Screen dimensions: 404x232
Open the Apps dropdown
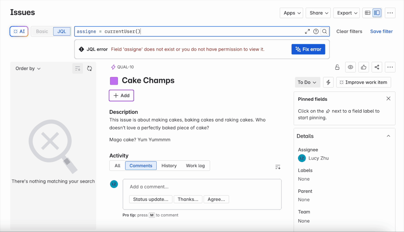pyautogui.click(x=291, y=13)
